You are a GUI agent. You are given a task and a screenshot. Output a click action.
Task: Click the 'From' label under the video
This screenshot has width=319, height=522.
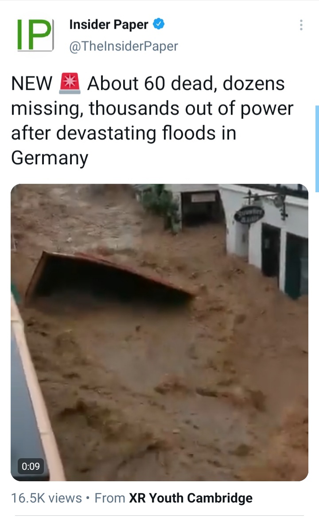point(109,498)
